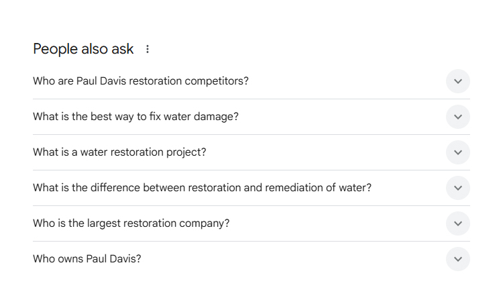The width and height of the screenshot is (503, 302).
Task: Open the restoration and remediation difference question text
Action: click(202, 188)
